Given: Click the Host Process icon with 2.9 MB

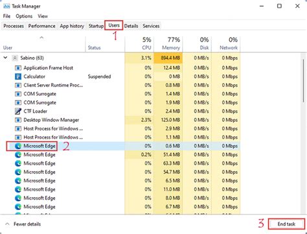Looking at the screenshot, I should tap(18, 128).
